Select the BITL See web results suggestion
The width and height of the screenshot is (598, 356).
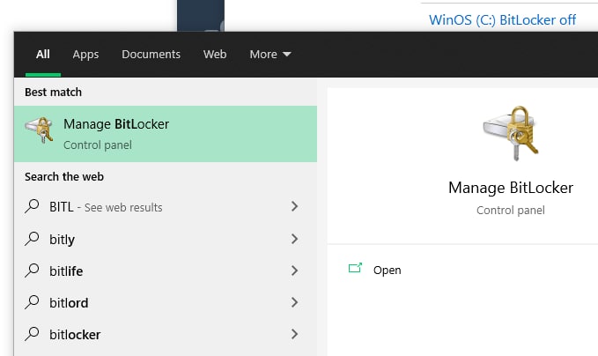tap(166, 207)
